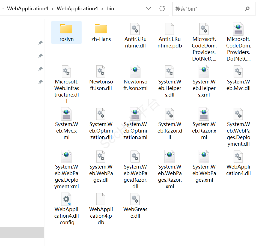This screenshot has width=259, height=246.
Task: Click the search magnifier icon
Action: click(247, 9)
